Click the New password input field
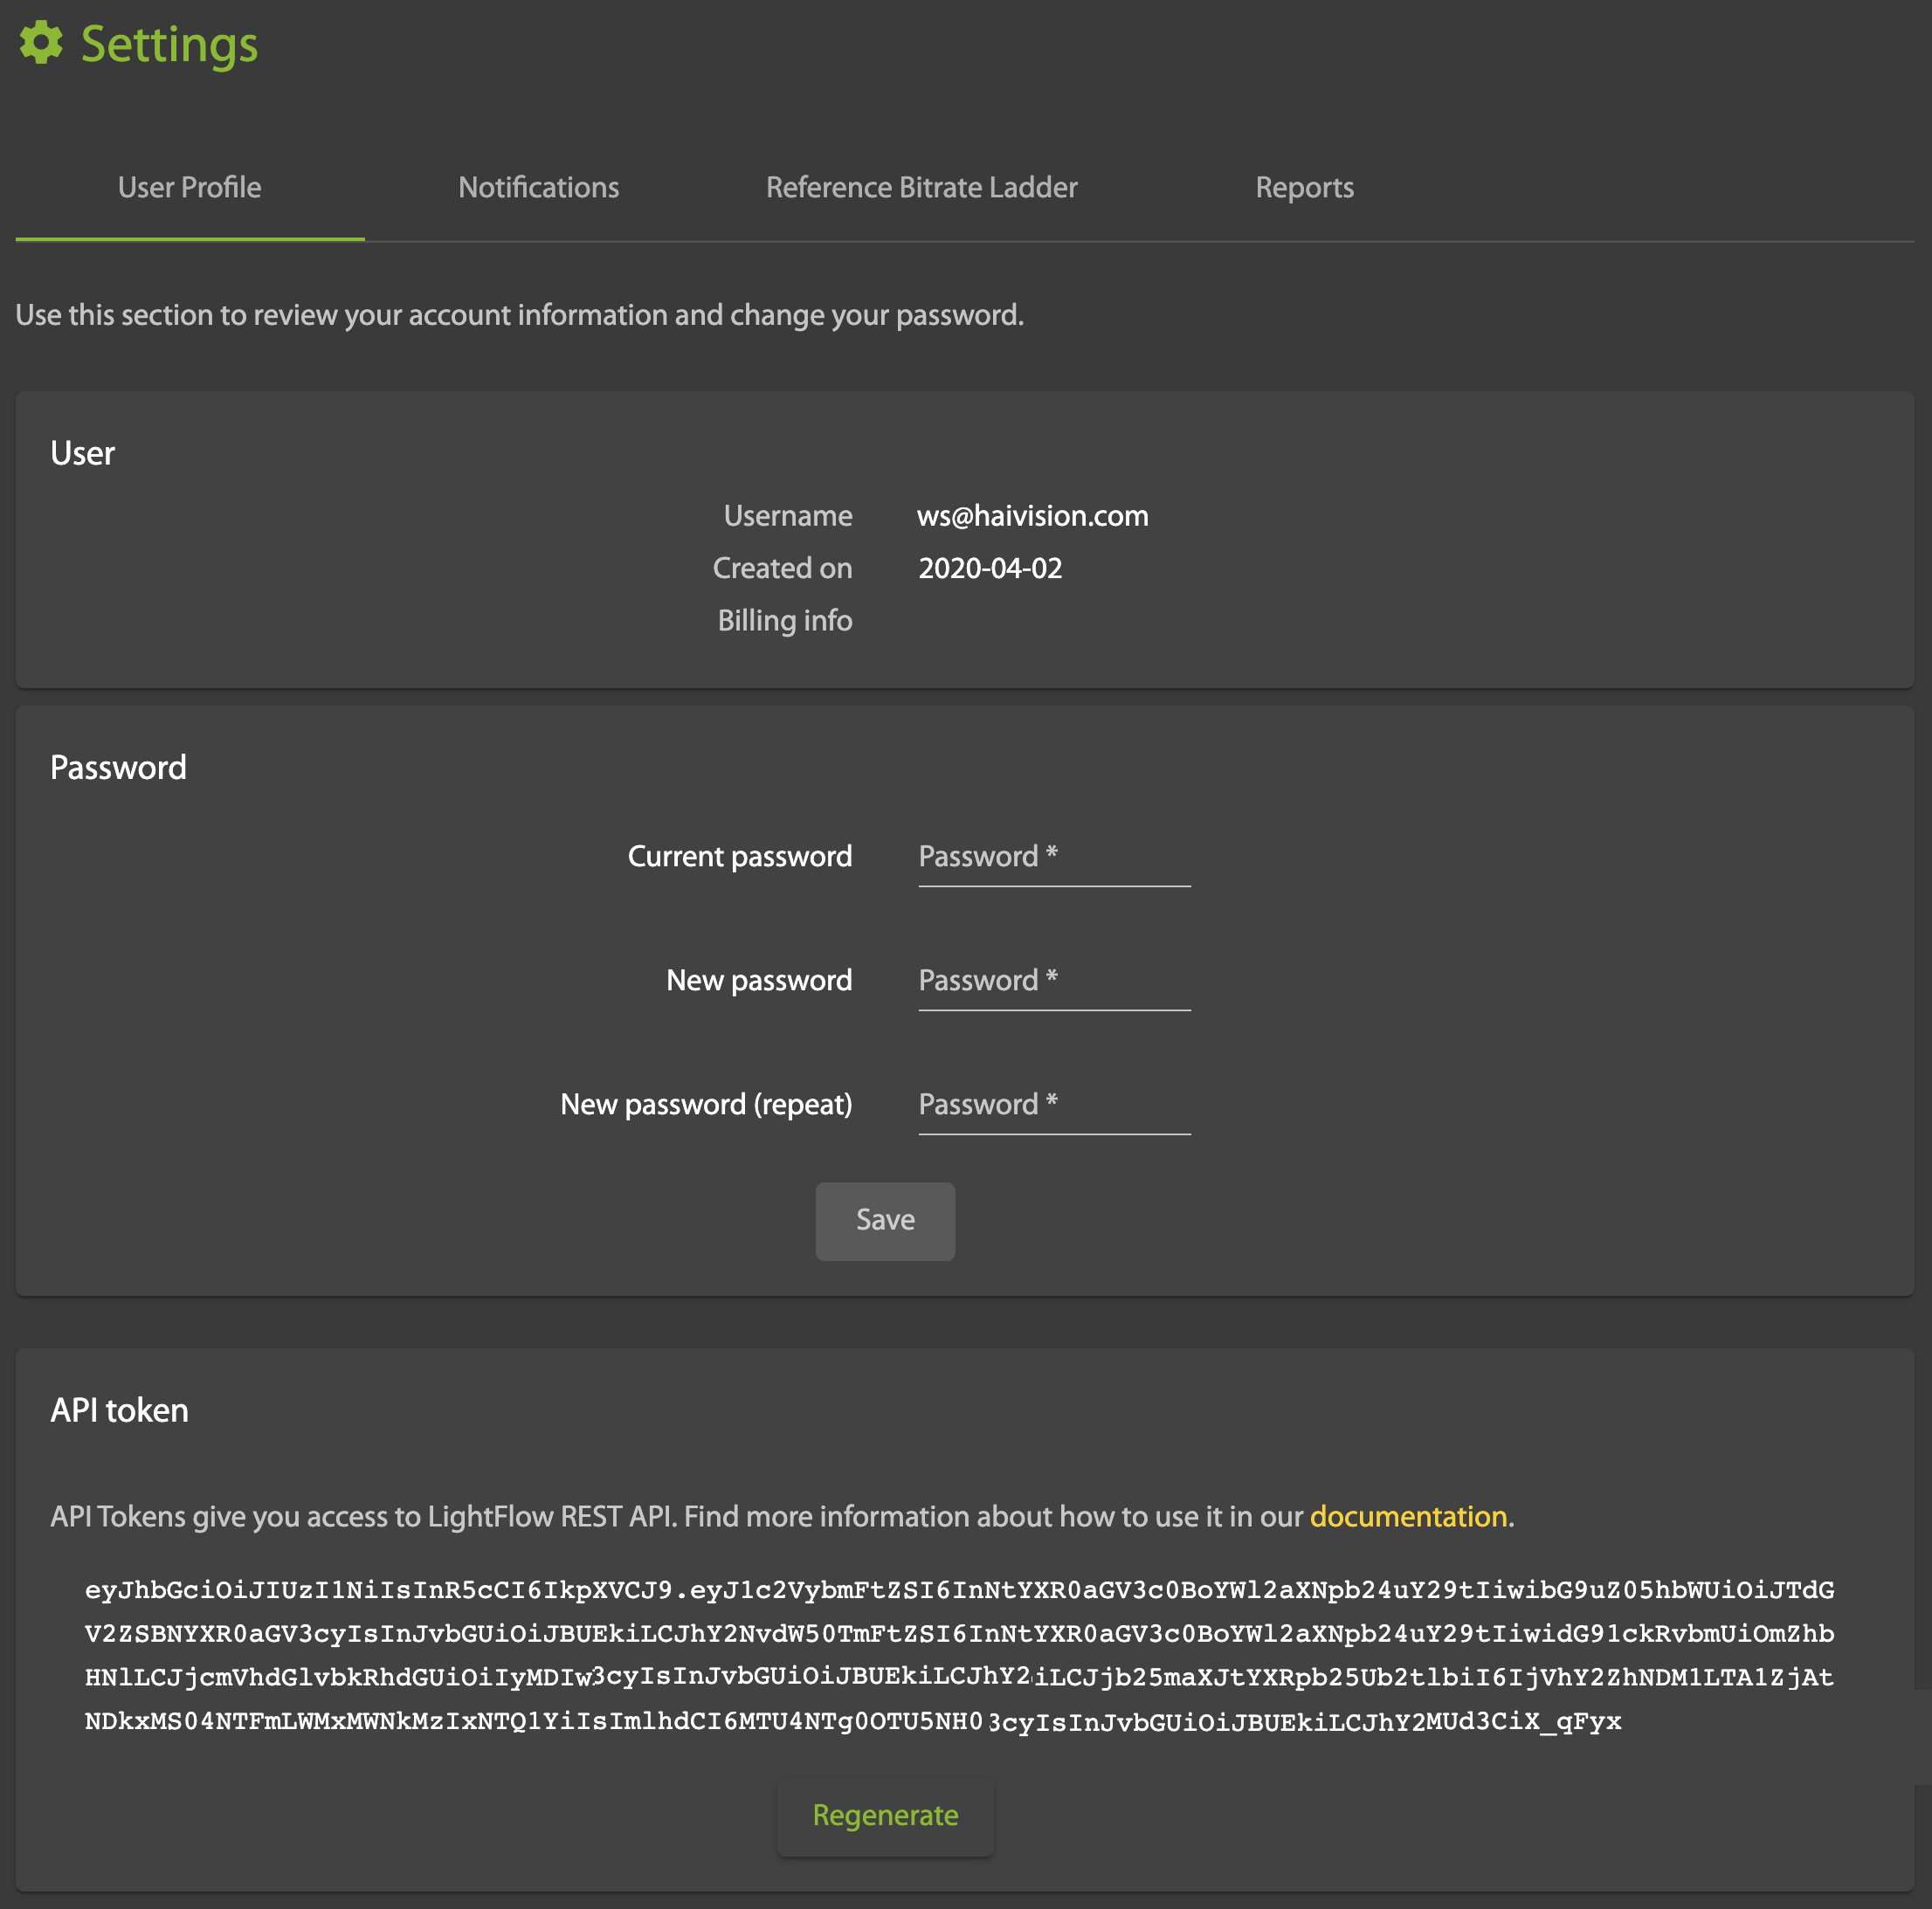Image resolution: width=1932 pixels, height=1909 pixels. [1053, 981]
